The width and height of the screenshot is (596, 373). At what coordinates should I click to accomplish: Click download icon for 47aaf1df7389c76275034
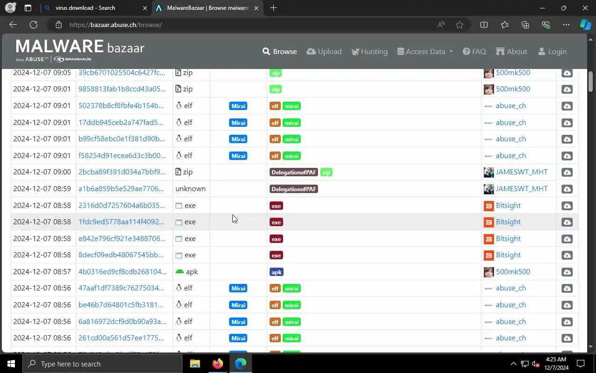(x=567, y=288)
